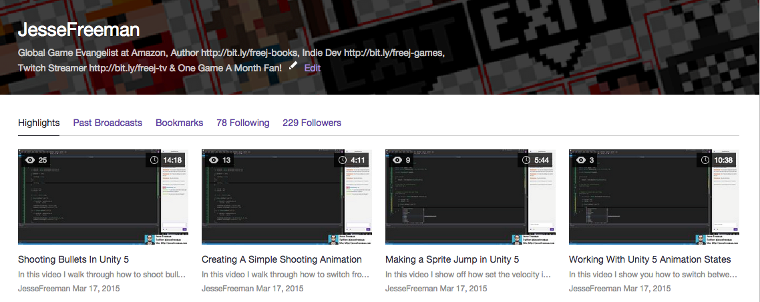This screenshot has height=302, width=760.
Task: Open the Making a Sprite Jump thumbnail
Action: tap(471, 197)
